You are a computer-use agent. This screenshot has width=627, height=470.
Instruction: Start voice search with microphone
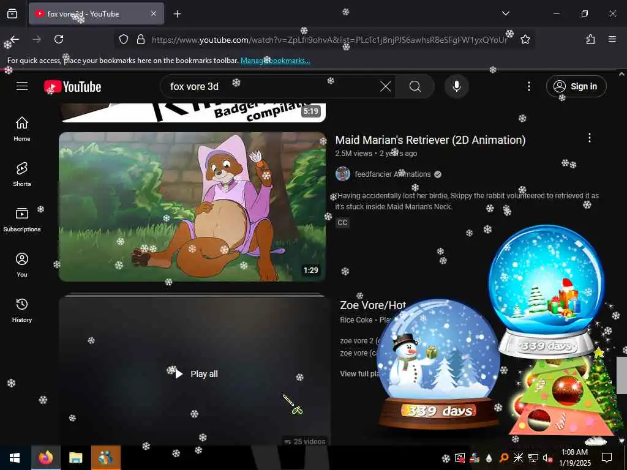pos(456,86)
